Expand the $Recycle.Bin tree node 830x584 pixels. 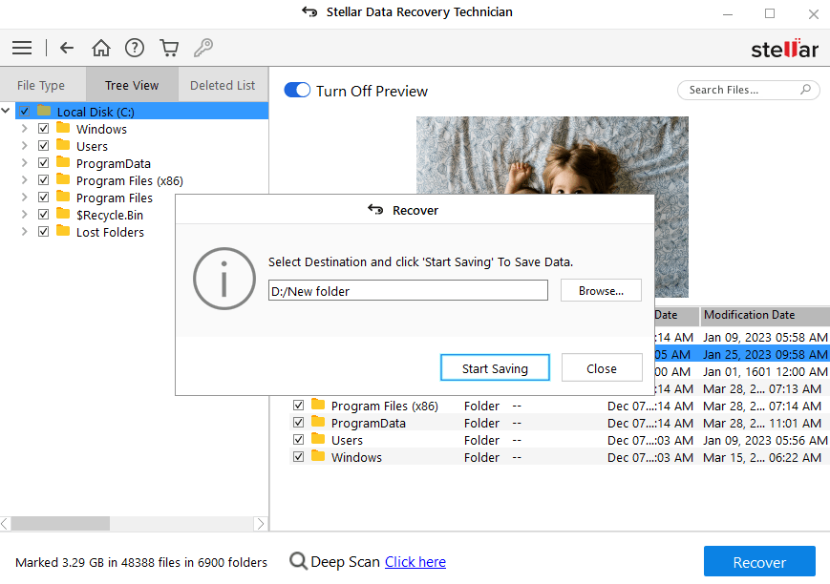[x=24, y=215]
